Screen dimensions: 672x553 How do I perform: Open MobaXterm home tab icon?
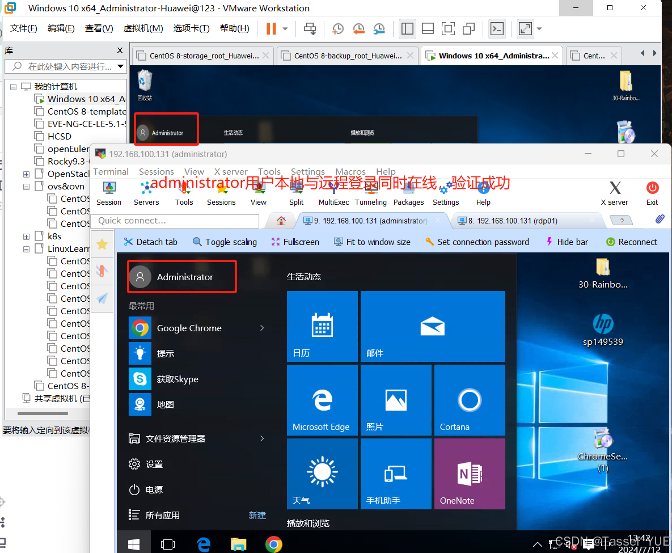281,221
